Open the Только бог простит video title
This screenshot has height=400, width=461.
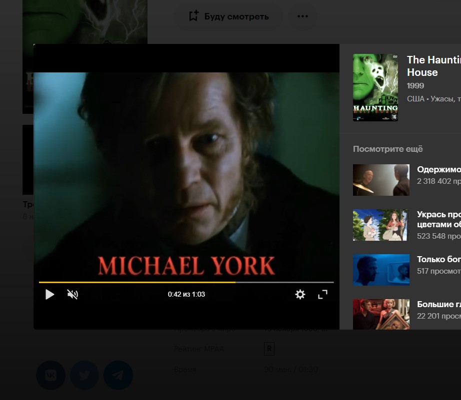pos(439,259)
